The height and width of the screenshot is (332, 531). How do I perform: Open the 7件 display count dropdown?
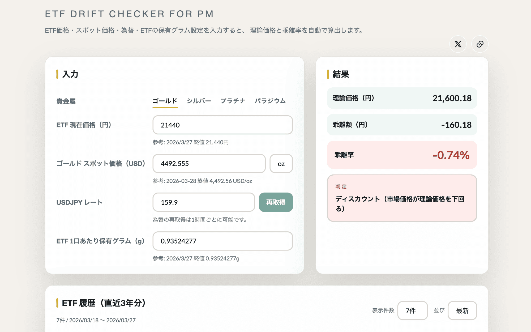coord(412,310)
